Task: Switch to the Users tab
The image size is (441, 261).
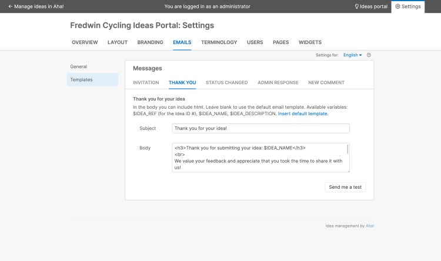Action: [255, 42]
